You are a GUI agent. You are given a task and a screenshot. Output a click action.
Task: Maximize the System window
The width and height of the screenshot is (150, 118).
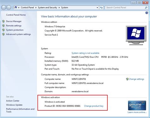pyautogui.click(x=140, y=3)
